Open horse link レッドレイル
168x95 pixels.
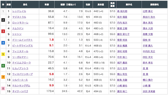point(19,11)
